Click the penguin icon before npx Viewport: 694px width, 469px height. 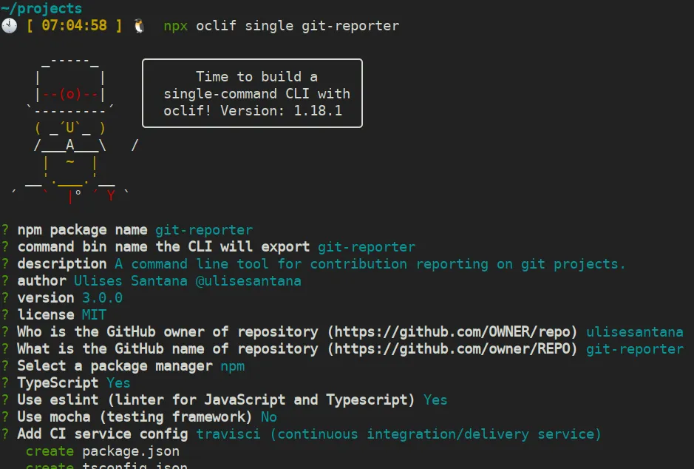point(140,26)
